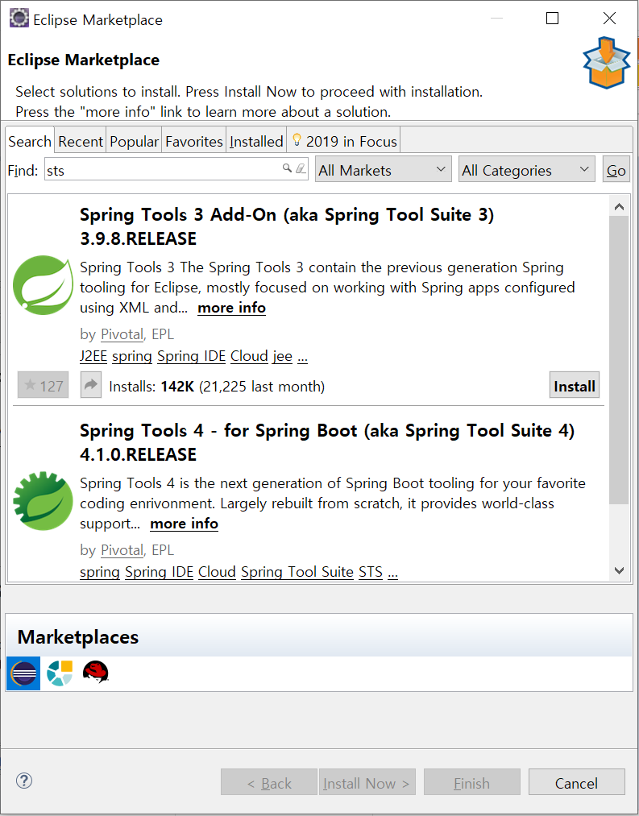Image resolution: width=639 pixels, height=816 pixels.
Task: Switch to the Installed tab
Action: pyautogui.click(x=256, y=141)
